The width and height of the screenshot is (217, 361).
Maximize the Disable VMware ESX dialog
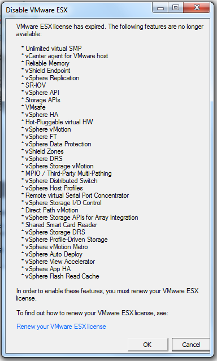pyautogui.click(x=176, y=8)
